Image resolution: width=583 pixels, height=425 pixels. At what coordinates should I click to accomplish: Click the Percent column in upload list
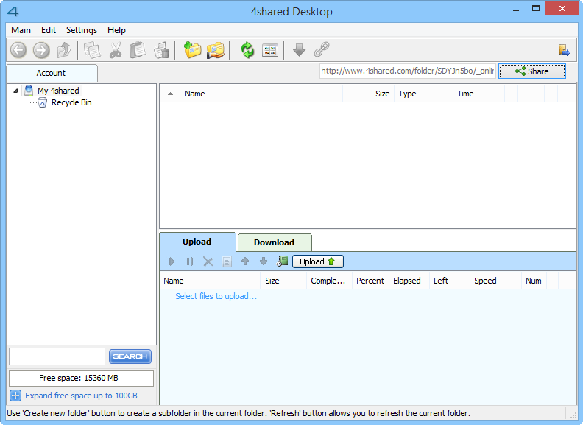370,281
